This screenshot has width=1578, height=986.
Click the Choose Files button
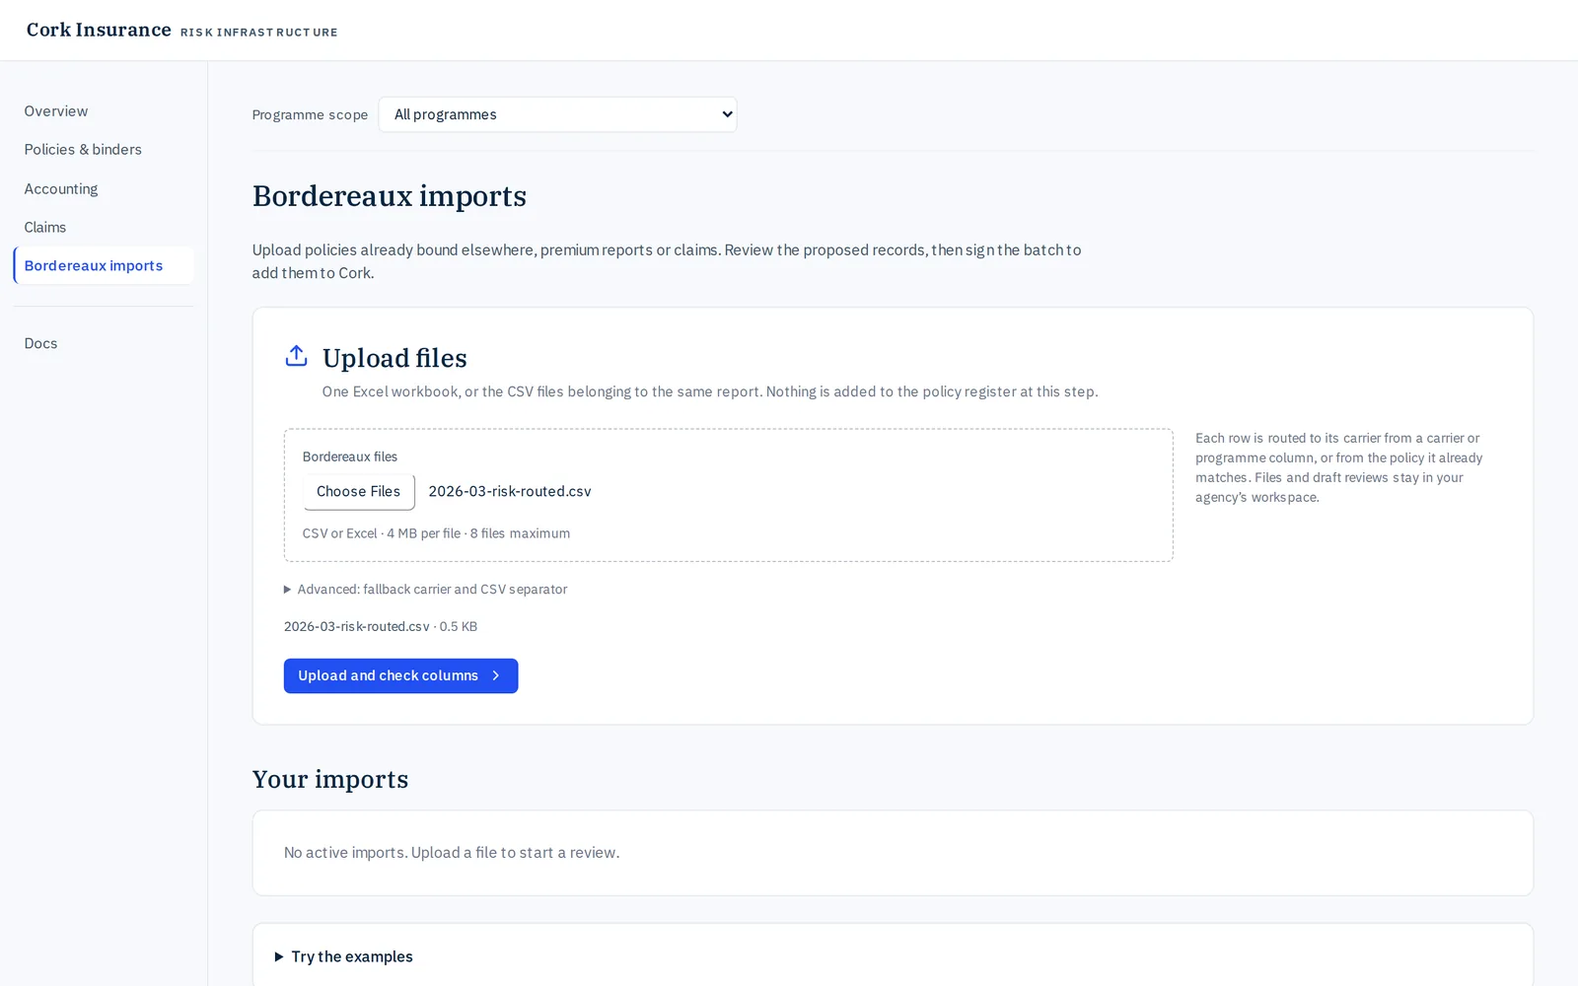[x=359, y=491]
